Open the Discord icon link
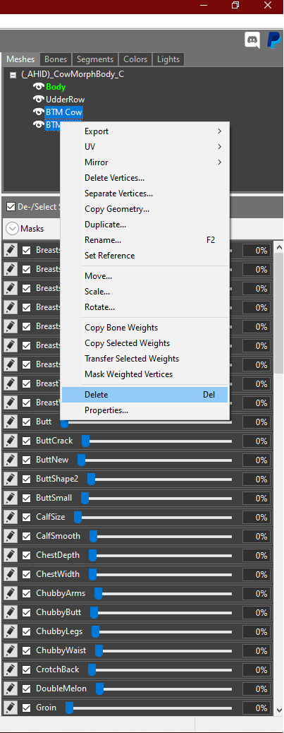Image resolution: width=284 pixels, height=733 pixels. 252,40
